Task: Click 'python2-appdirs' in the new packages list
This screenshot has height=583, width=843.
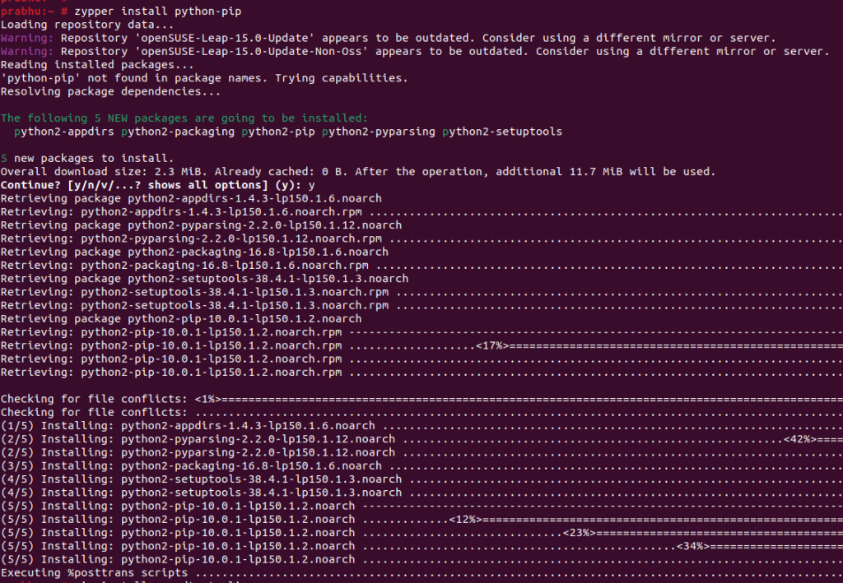Action: [64, 132]
